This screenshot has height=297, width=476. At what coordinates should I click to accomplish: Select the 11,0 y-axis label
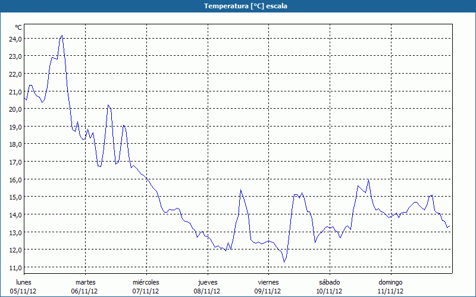[x=15, y=267]
